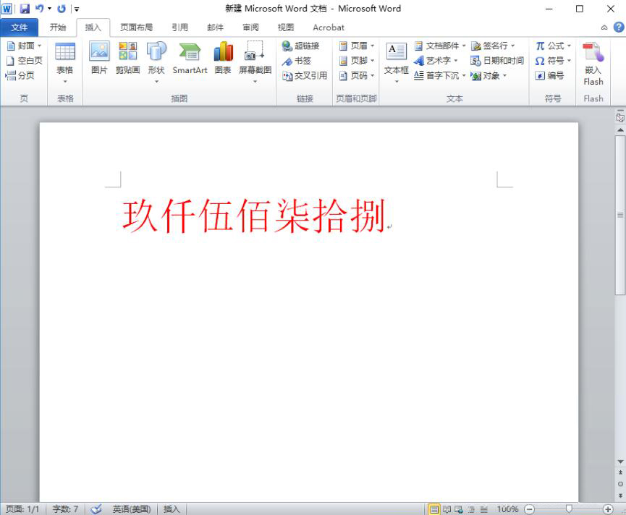The height and width of the screenshot is (515, 626).
Task: Insert a SmartArt graphic
Action: [x=190, y=58]
